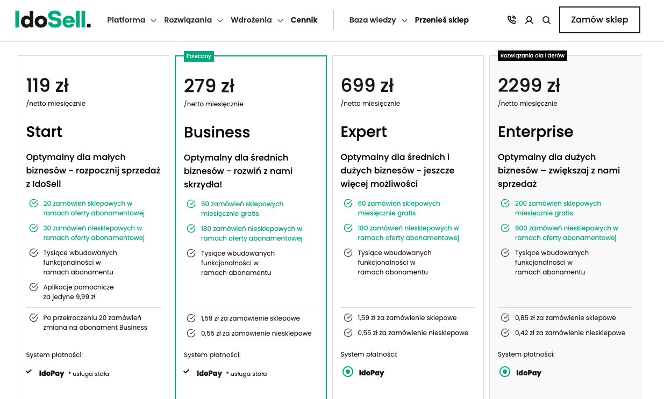Select Cennik in the navigation
This screenshot has height=399, width=664.
[x=304, y=19]
